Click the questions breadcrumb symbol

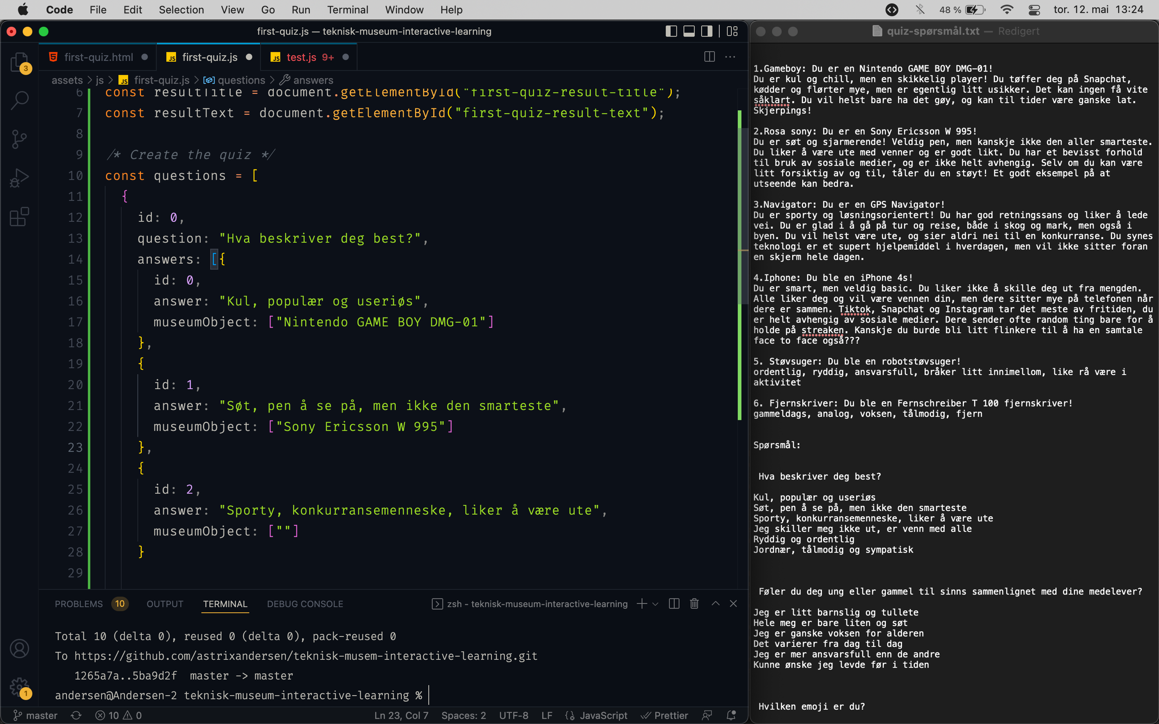click(x=235, y=80)
